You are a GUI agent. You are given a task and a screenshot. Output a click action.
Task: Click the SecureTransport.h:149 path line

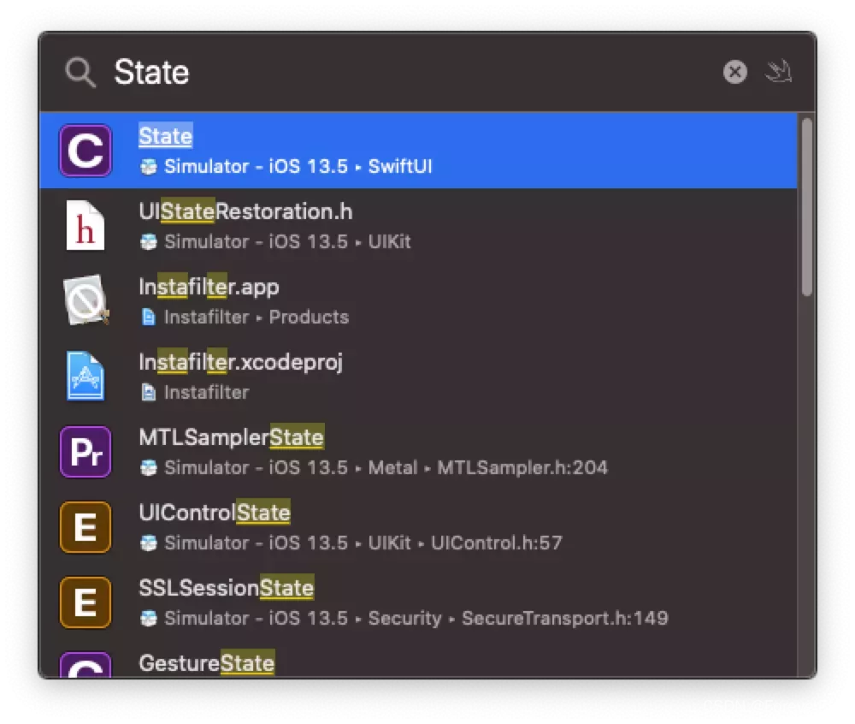point(416,618)
